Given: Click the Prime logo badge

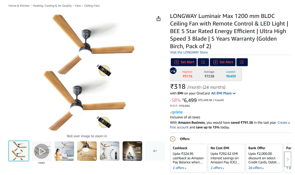Looking at the screenshot, I should tap(176, 112).
